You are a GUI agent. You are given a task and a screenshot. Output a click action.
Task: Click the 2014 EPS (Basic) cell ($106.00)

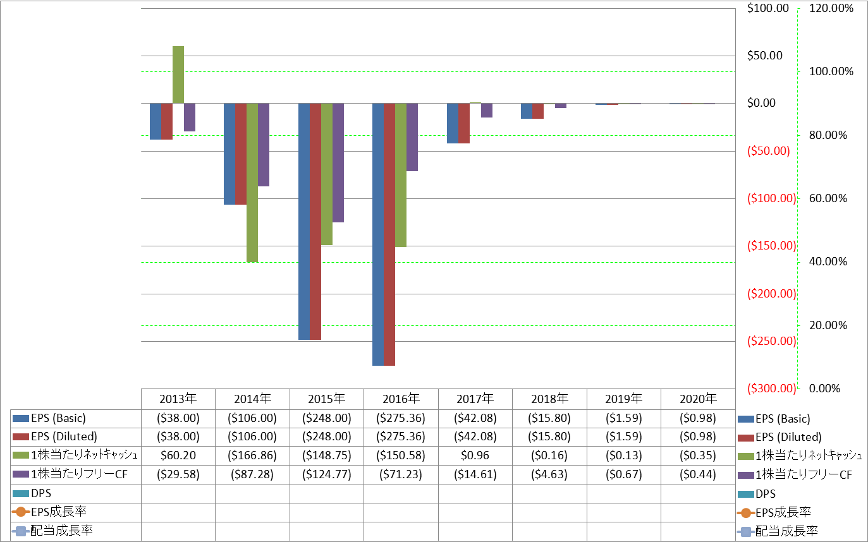click(x=253, y=418)
